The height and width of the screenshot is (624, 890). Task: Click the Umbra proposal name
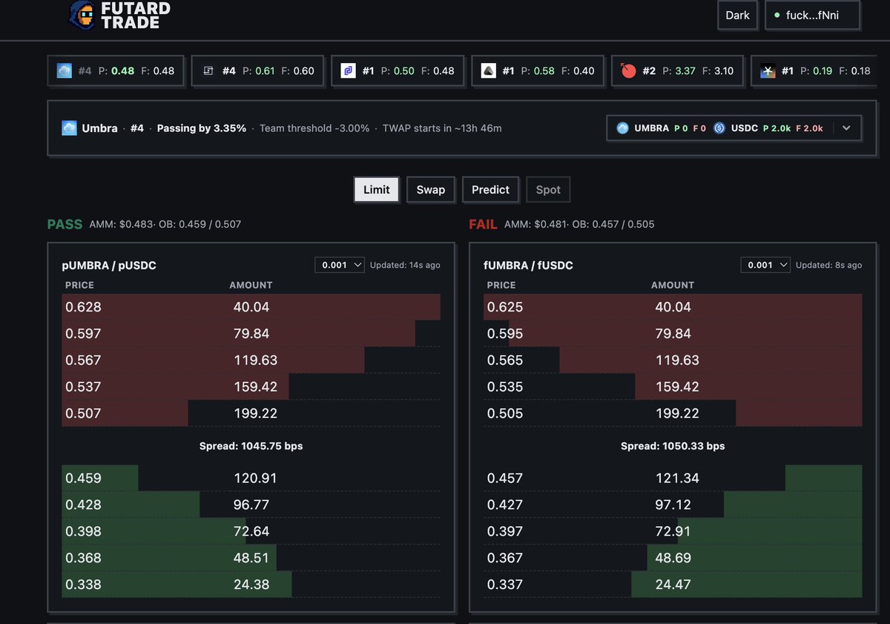tap(99, 128)
